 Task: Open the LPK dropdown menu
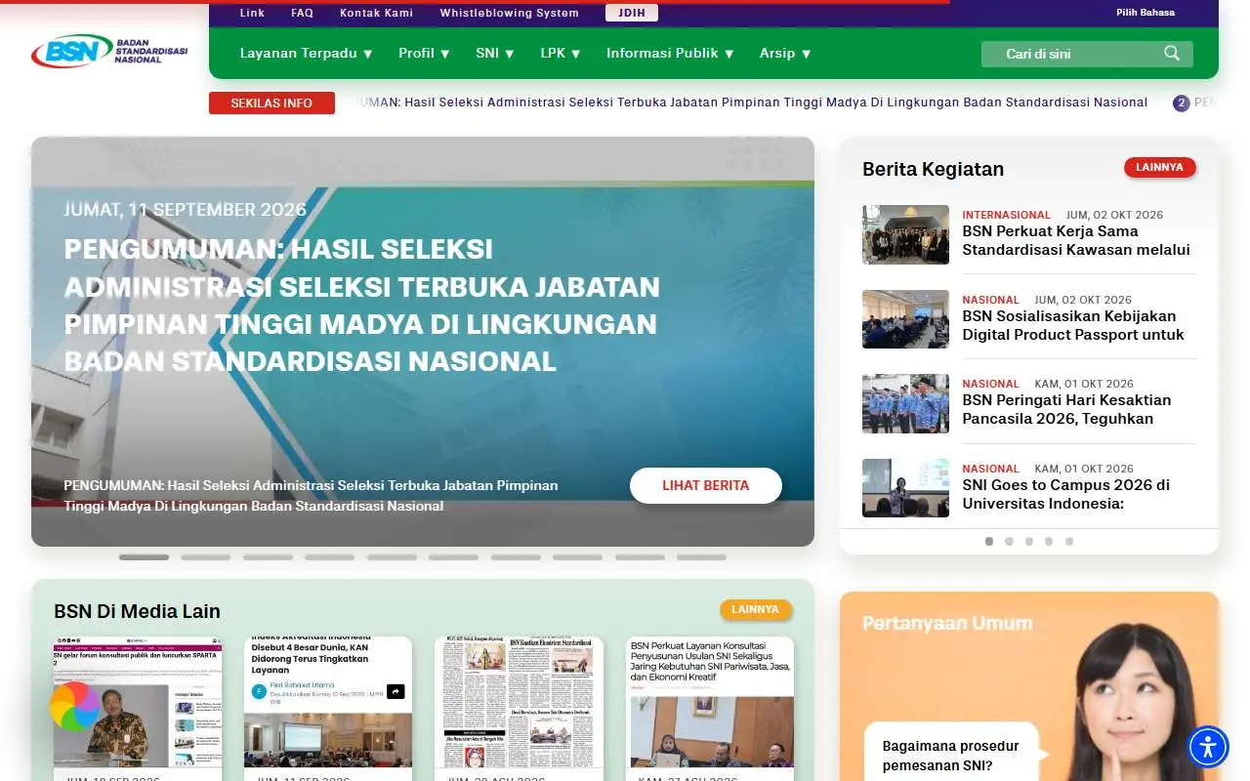pyautogui.click(x=561, y=54)
